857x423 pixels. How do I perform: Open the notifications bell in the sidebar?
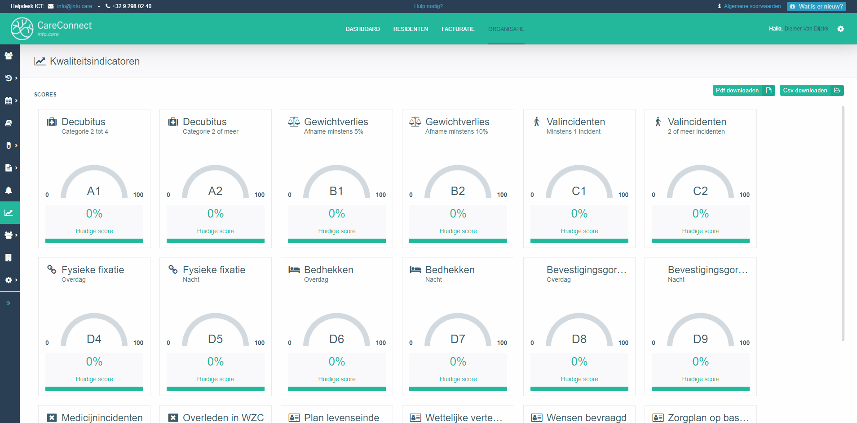pyautogui.click(x=9, y=190)
